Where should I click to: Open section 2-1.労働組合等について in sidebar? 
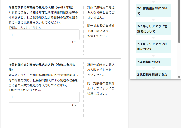(153, 11)
